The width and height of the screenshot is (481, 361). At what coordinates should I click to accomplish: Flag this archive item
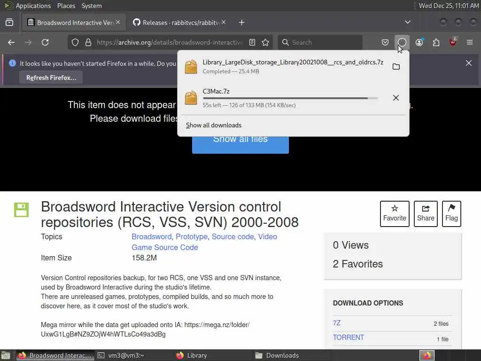(451, 214)
